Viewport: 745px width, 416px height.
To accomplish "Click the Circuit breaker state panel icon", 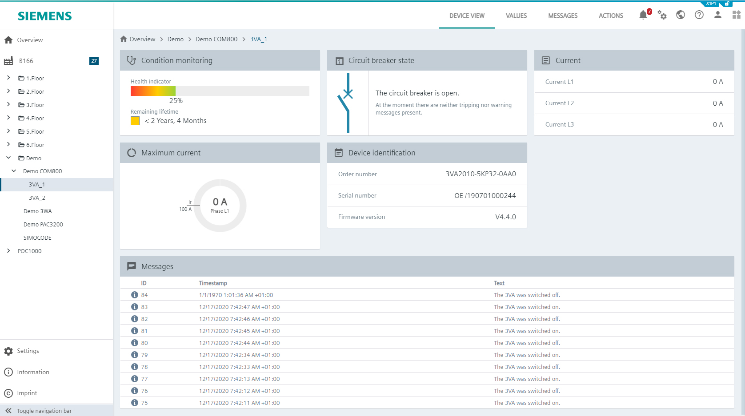I will (340, 61).
